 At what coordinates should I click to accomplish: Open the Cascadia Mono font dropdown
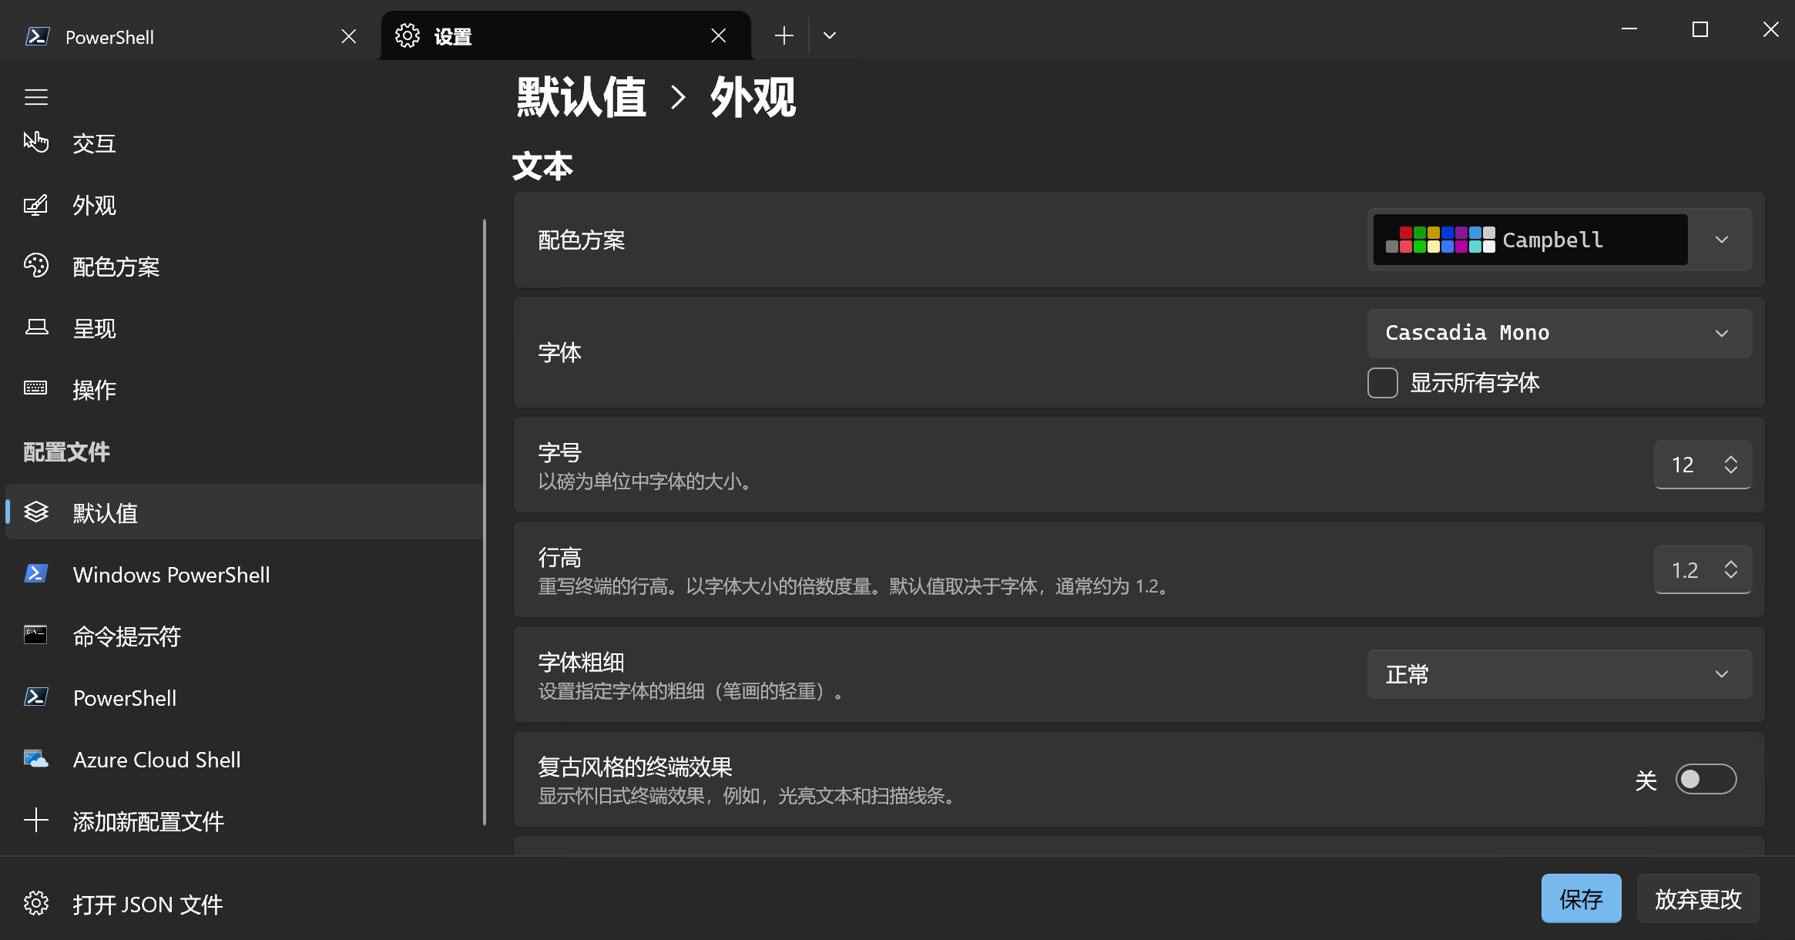point(1559,333)
